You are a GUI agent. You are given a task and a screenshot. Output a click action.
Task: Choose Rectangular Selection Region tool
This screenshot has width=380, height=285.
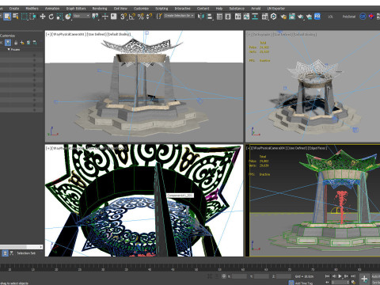(x=25, y=17)
